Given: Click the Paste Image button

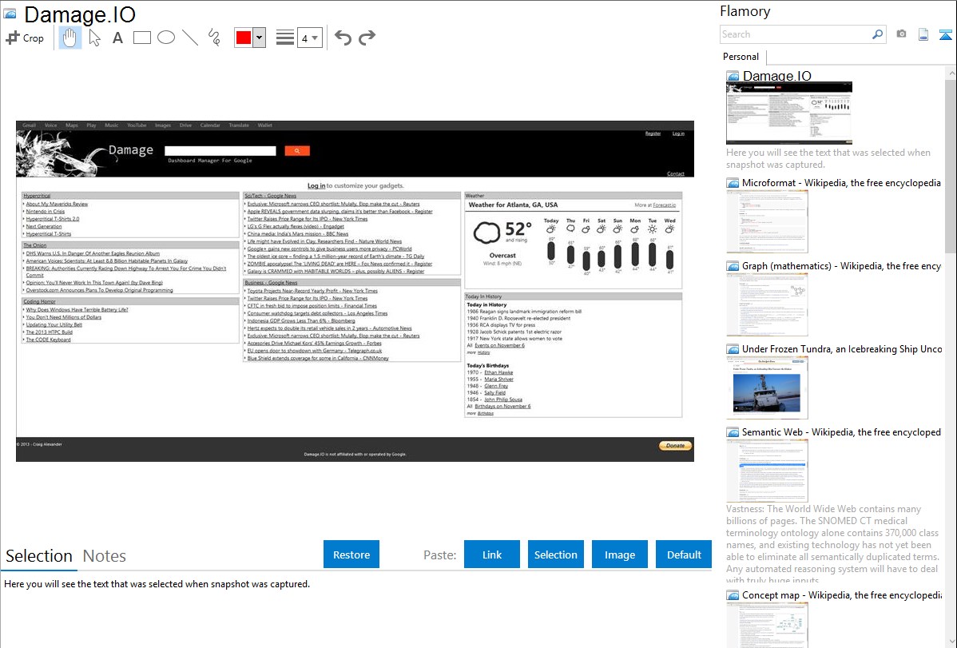Looking at the screenshot, I should click(x=619, y=555).
